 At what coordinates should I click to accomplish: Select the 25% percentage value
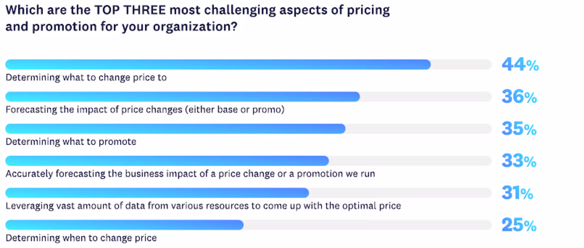click(x=519, y=225)
